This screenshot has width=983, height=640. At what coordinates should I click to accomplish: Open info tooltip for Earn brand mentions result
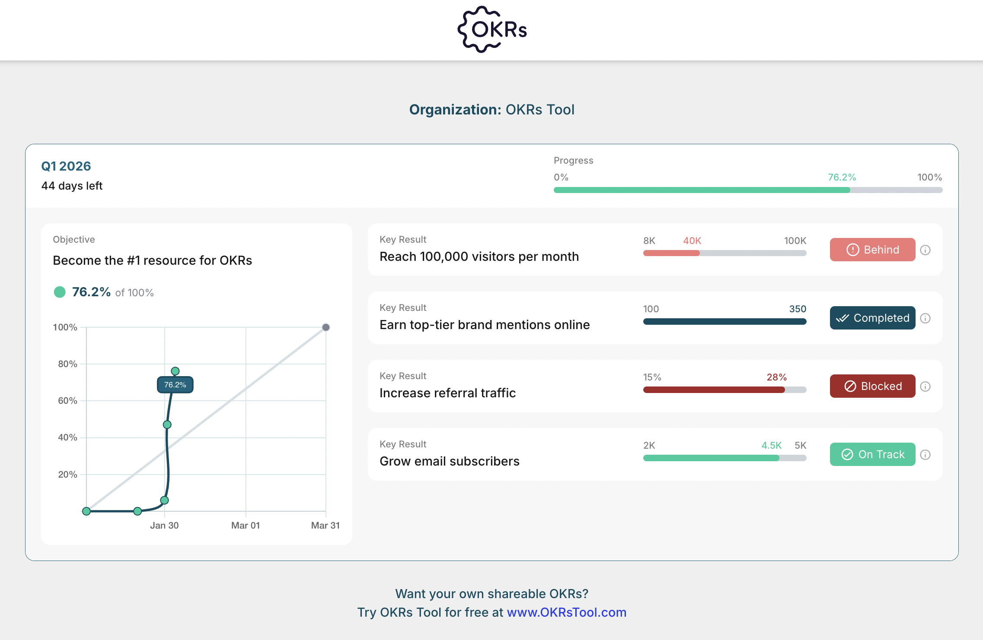pos(926,318)
